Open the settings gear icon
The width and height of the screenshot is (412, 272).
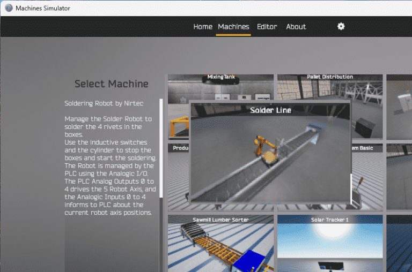(341, 26)
